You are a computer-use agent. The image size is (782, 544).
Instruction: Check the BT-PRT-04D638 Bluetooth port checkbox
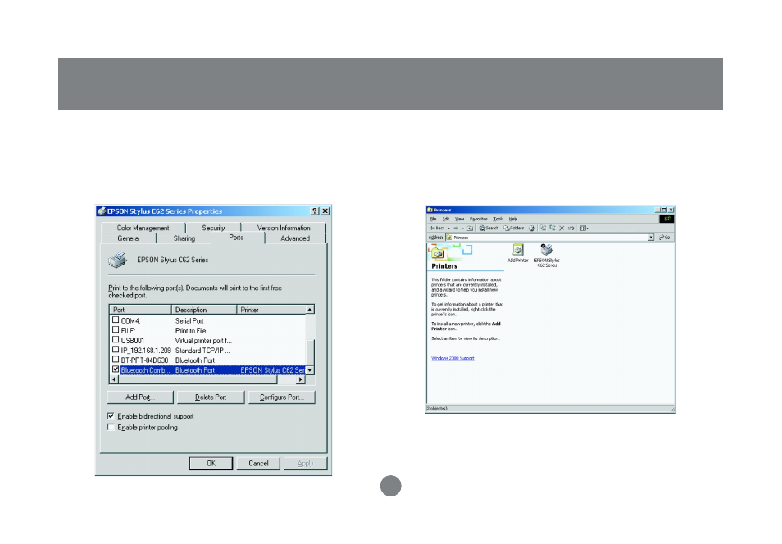point(116,360)
